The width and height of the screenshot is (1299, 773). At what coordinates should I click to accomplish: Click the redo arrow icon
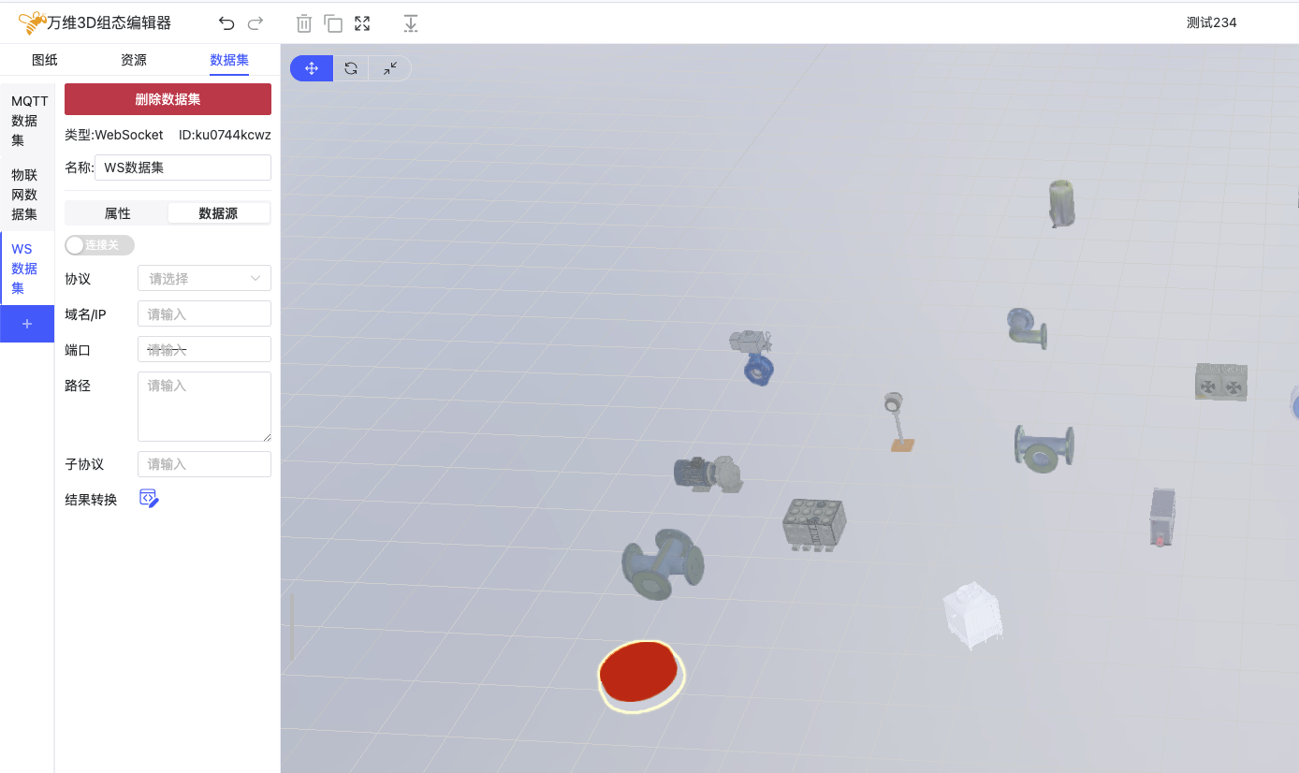[255, 23]
